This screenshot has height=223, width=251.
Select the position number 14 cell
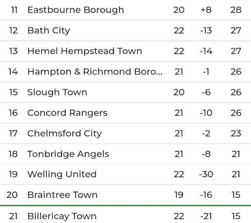click(x=13, y=71)
